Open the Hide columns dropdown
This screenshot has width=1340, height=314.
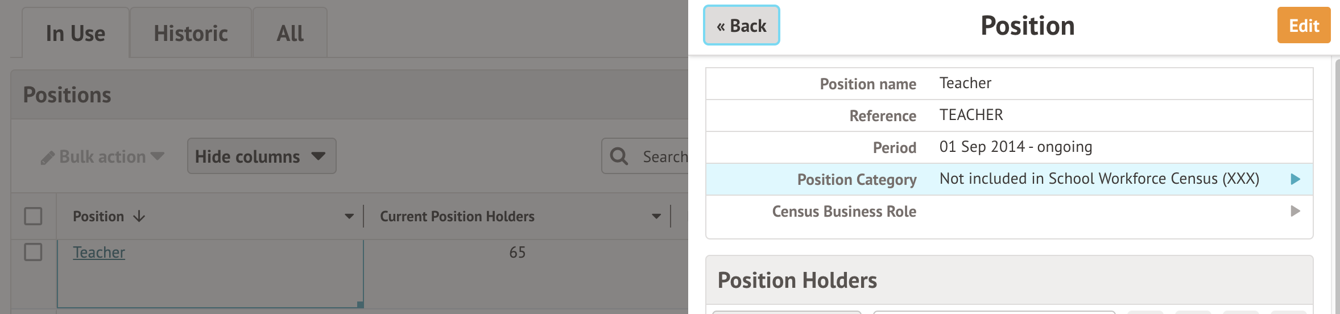pos(262,156)
